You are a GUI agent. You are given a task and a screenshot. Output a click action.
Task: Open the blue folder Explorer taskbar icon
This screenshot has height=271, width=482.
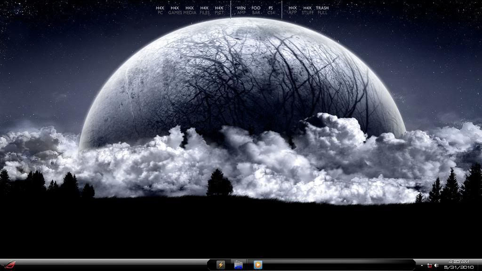click(239, 265)
